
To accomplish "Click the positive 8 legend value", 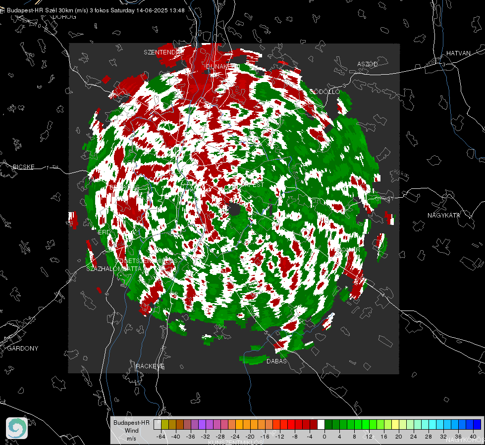I will pos(354,437).
